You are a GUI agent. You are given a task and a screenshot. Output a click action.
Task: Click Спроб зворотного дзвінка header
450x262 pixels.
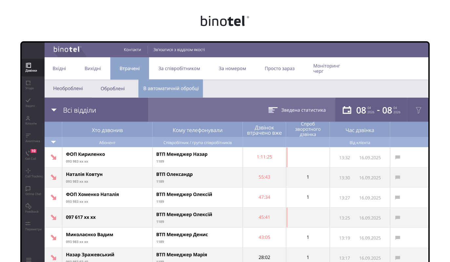click(x=308, y=129)
